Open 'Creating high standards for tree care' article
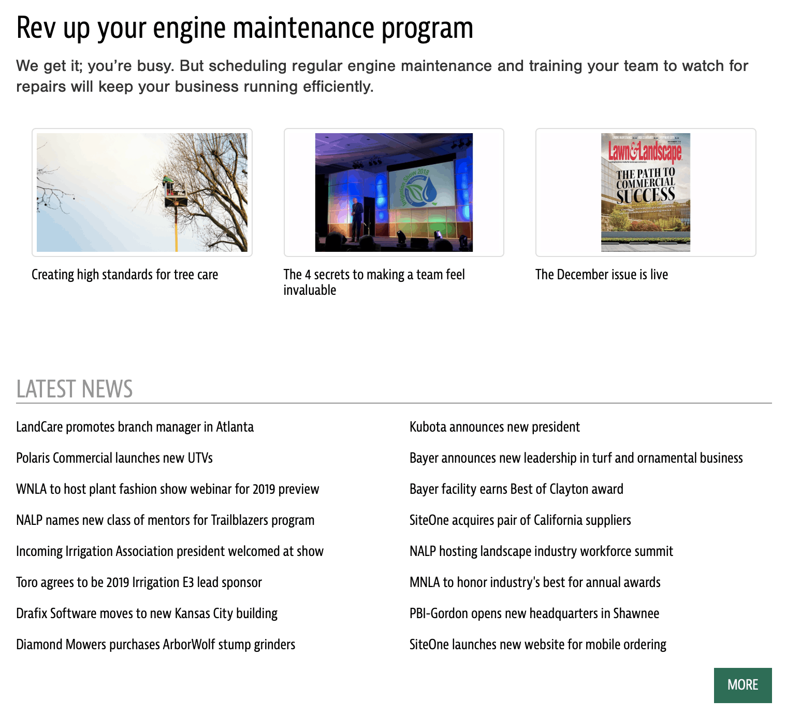The height and width of the screenshot is (714, 786). pyautogui.click(x=125, y=275)
